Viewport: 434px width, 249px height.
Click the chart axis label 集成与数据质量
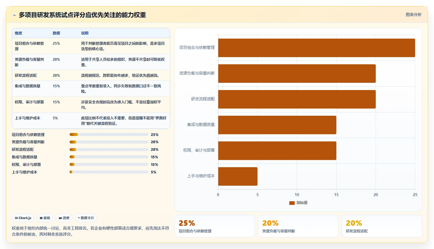pyautogui.click(x=201, y=124)
